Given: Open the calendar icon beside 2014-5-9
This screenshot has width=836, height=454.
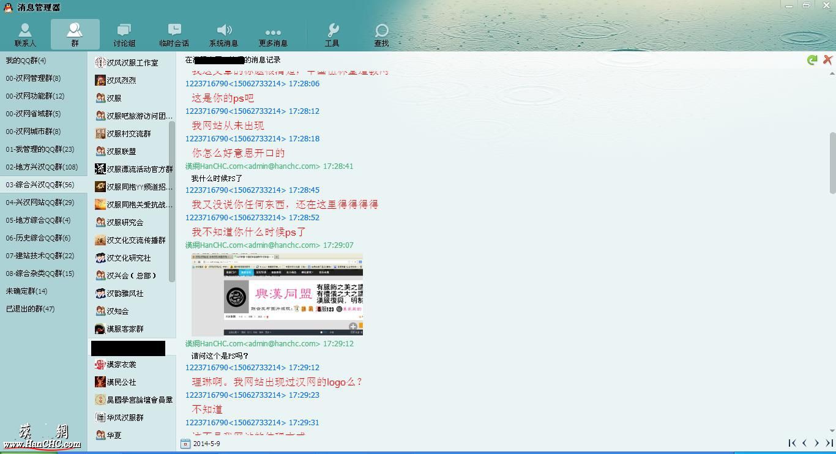Looking at the screenshot, I should click(x=185, y=444).
